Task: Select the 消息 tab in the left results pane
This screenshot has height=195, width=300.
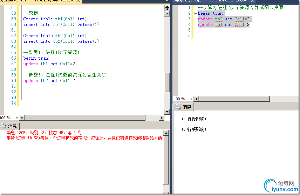Action: (9, 126)
